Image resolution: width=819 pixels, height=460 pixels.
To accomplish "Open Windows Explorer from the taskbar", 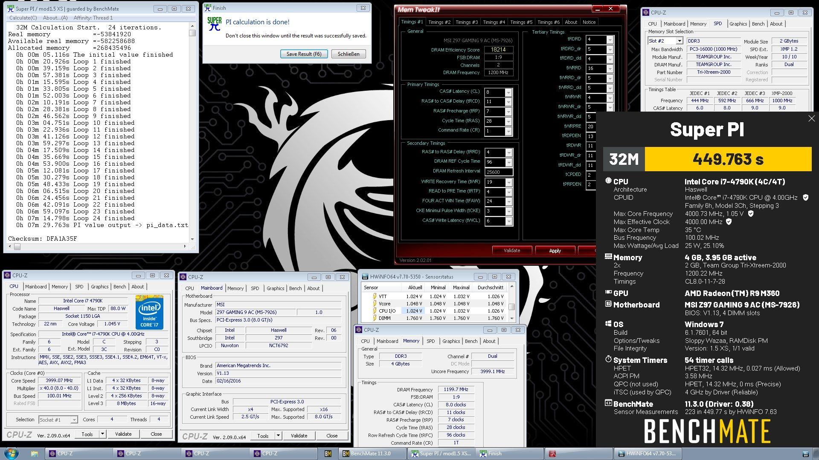I will click(x=35, y=454).
